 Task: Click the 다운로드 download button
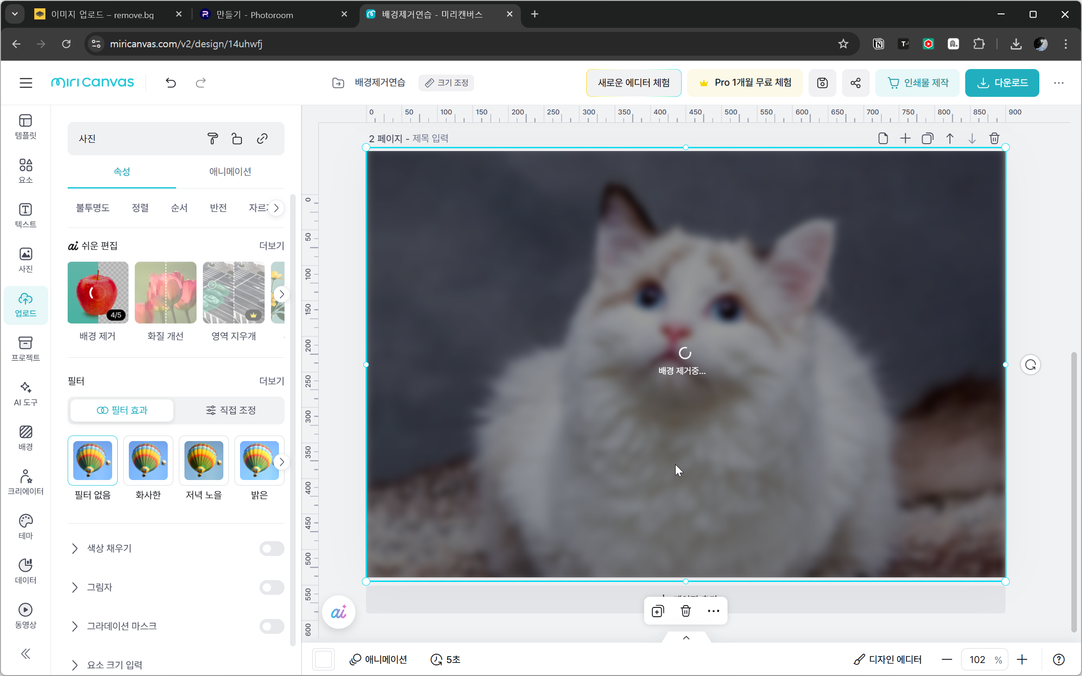tap(1002, 83)
